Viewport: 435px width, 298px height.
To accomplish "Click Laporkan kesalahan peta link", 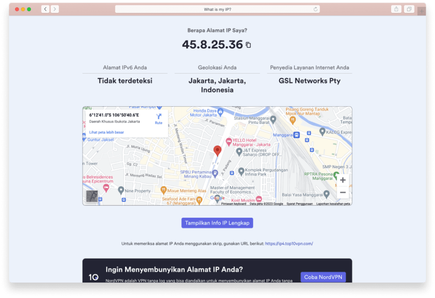I will coord(333,204).
